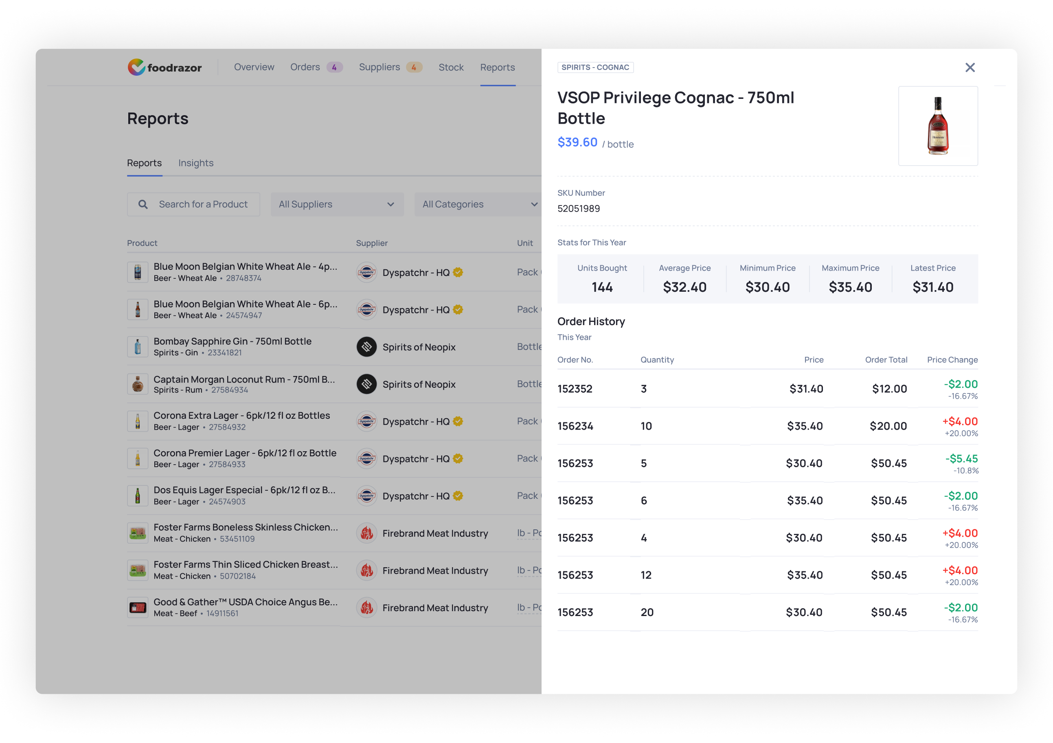Click Dyspatchr logo in Blue Moon 4pk row
Viewport: 1053px width, 743px height.
point(366,272)
